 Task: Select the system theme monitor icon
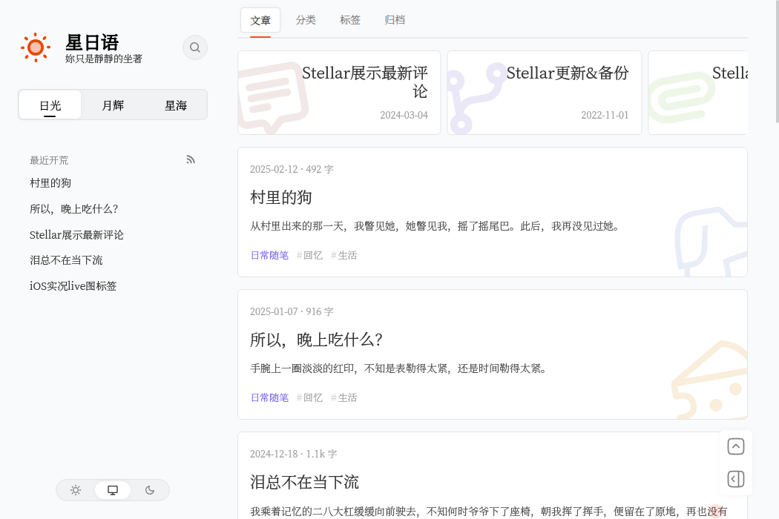pos(113,490)
